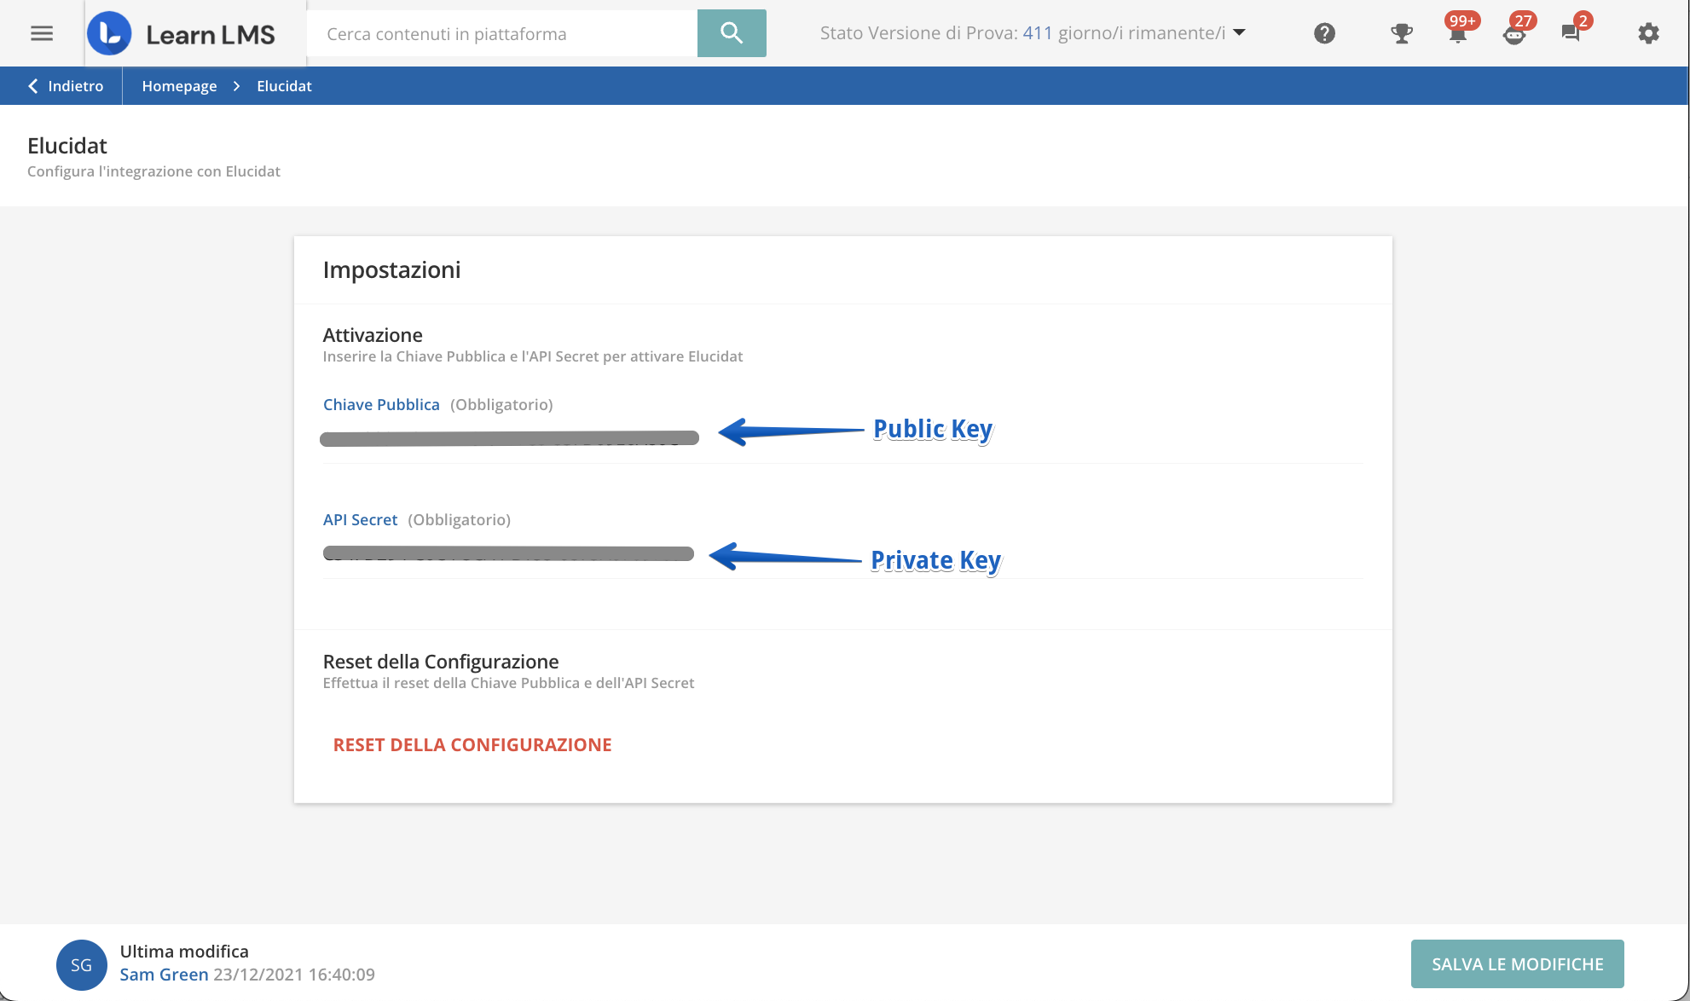Viewport: 1690px width, 1001px height.
Task: Go back using Indietro button
Action: click(66, 86)
